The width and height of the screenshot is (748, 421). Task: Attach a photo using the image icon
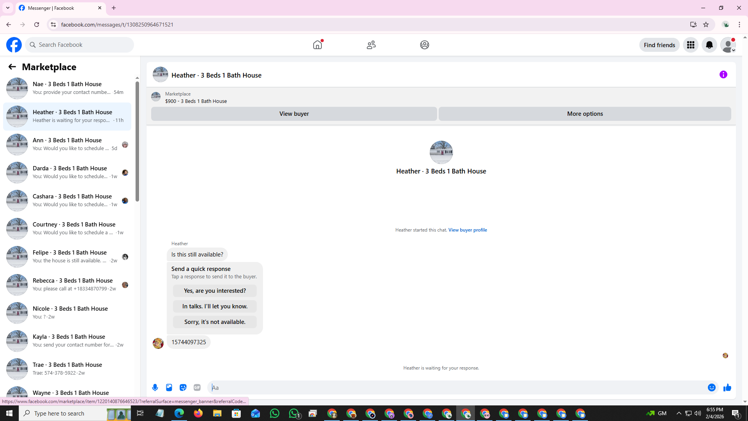169,387
